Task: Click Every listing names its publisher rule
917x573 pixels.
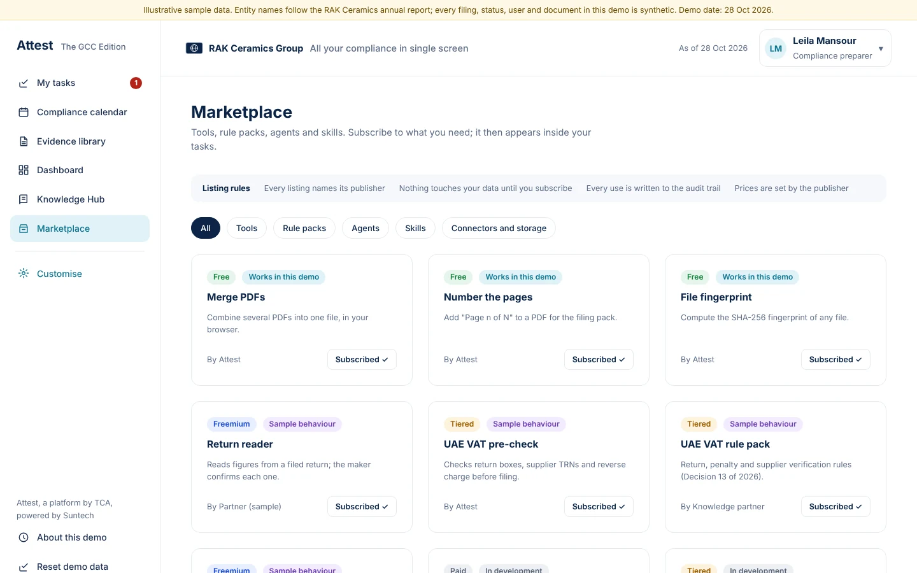Action: pos(324,188)
